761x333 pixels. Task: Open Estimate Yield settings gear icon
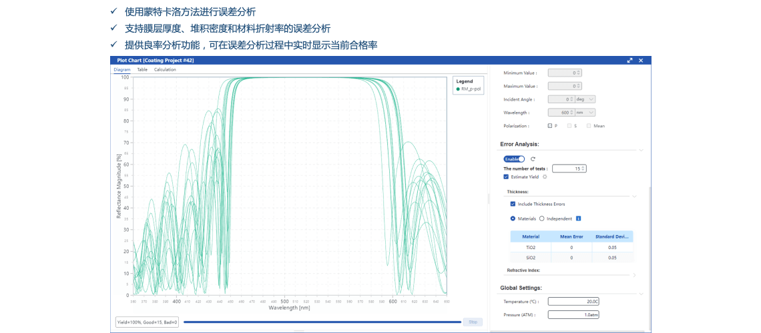point(545,177)
